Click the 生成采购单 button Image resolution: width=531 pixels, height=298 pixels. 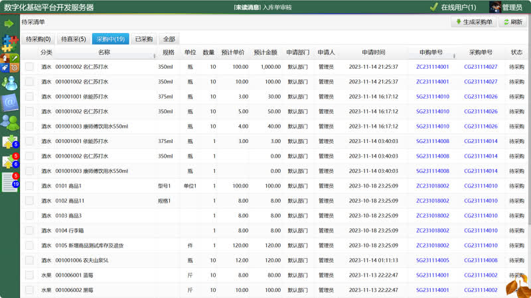(474, 22)
